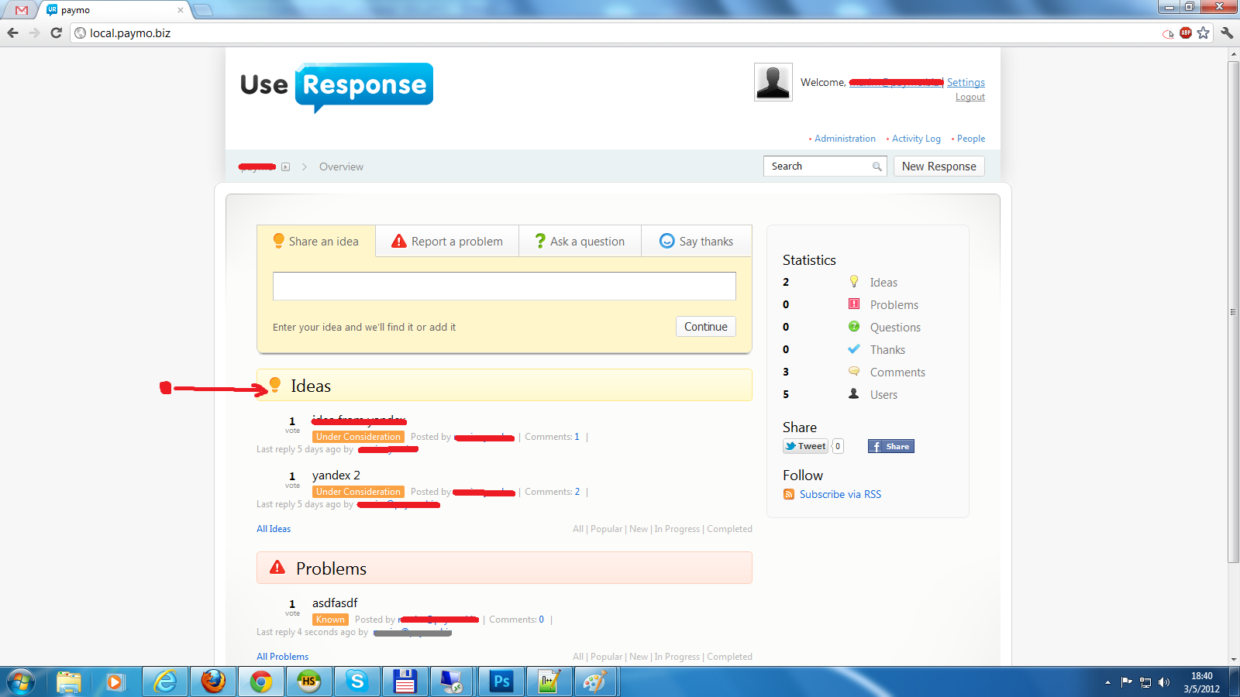Screen dimensions: 1240x697
Task: Click the Facebook Share button
Action: [x=890, y=446]
